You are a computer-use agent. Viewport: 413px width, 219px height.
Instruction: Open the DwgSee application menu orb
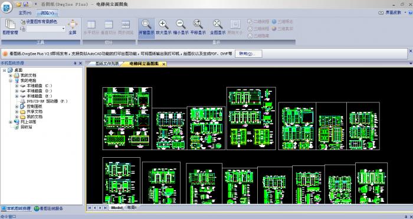(x=6, y=8)
